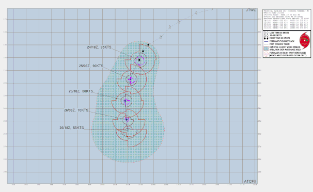
Task: Click the 26/06Z, 70KTS forecast label
Action: [76, 110]
